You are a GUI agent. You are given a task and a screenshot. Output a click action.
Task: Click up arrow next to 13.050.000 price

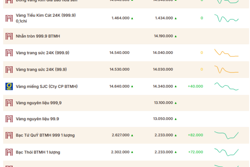175,119
